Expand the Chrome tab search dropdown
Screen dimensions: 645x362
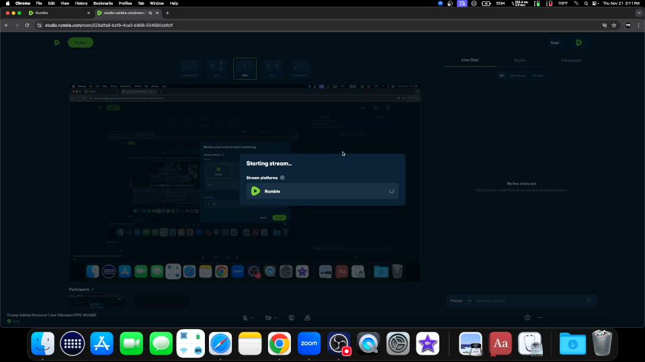coord(638,13)
